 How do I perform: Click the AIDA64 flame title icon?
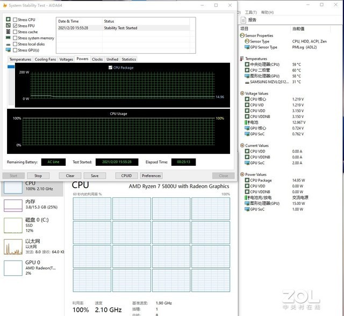[x=5, y=5]
